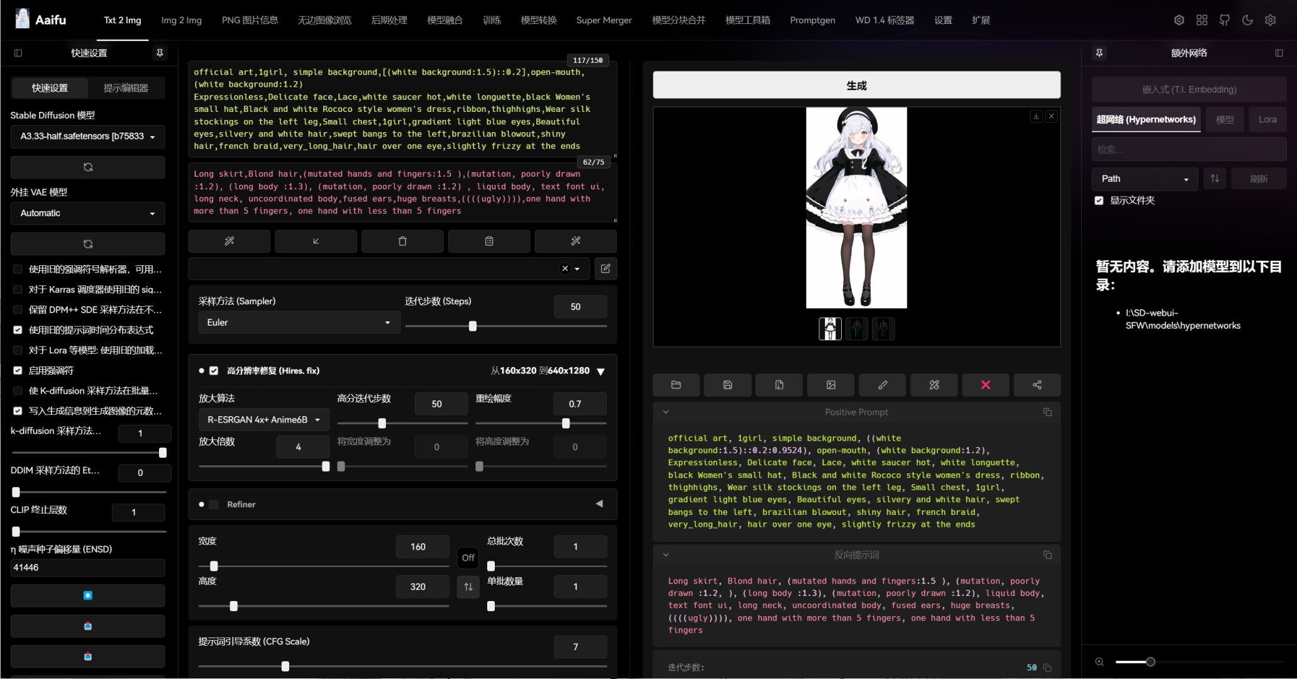Open the Euler sampler dropdown
This screenshot has width=1297, height=679.
tap(299, 323)
